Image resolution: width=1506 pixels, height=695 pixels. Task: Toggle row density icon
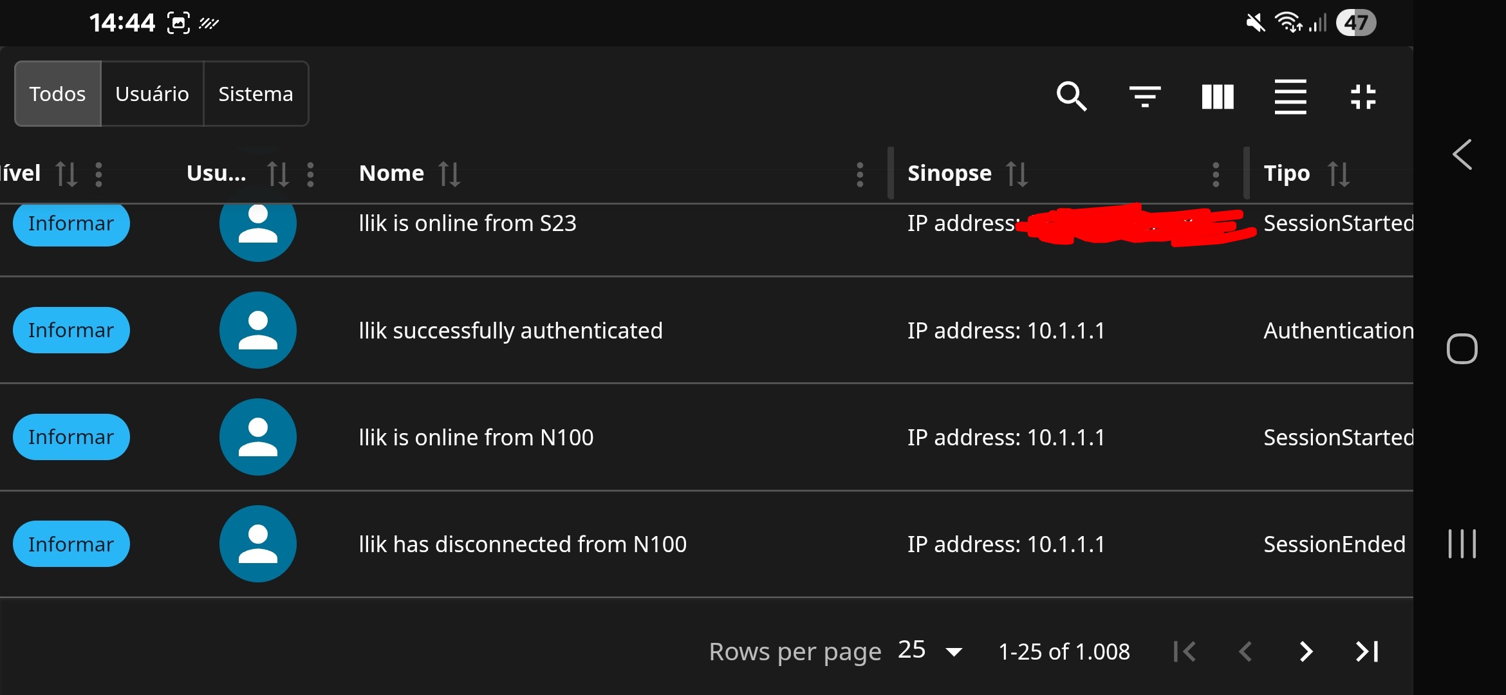1290,97
